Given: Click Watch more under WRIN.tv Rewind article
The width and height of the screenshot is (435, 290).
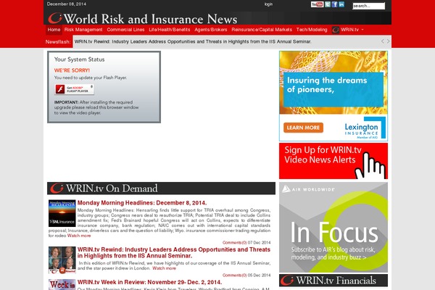Looking at the screenshot, I should coord(165,268).
